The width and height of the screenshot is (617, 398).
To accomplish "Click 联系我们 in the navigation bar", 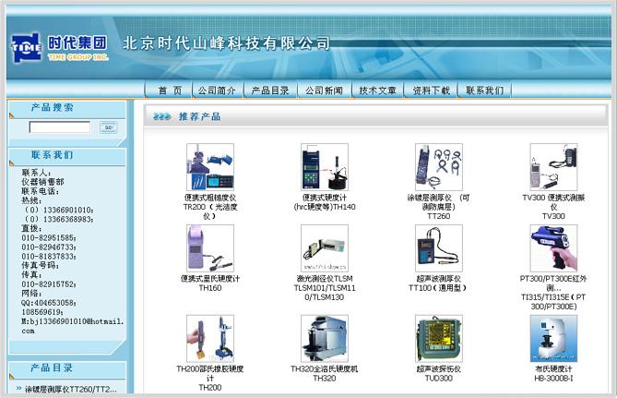I will 485,90.
